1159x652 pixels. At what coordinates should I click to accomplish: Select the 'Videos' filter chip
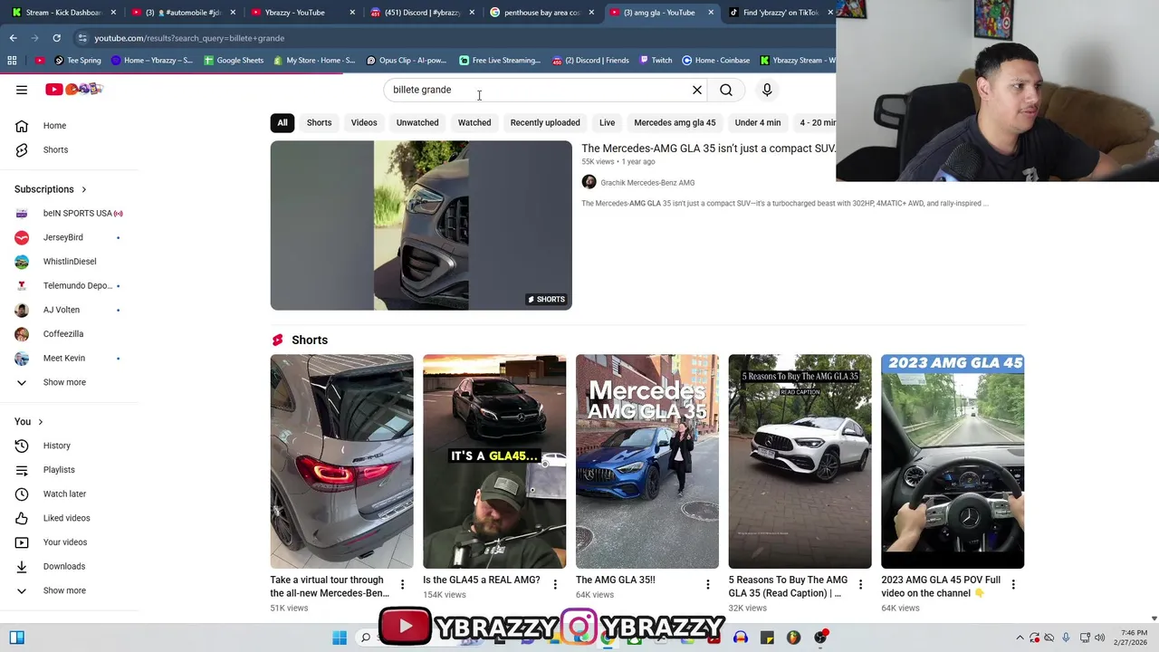click(364, 122)
